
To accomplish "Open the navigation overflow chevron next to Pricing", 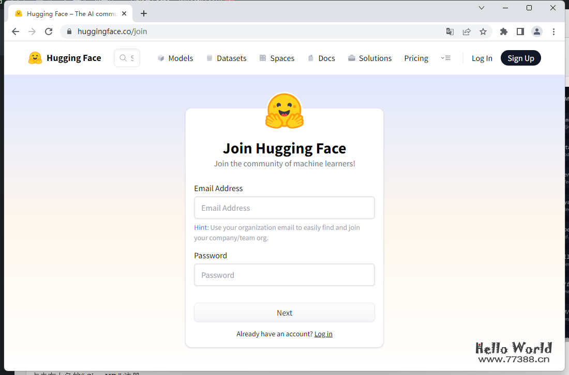I will [446, 58].
